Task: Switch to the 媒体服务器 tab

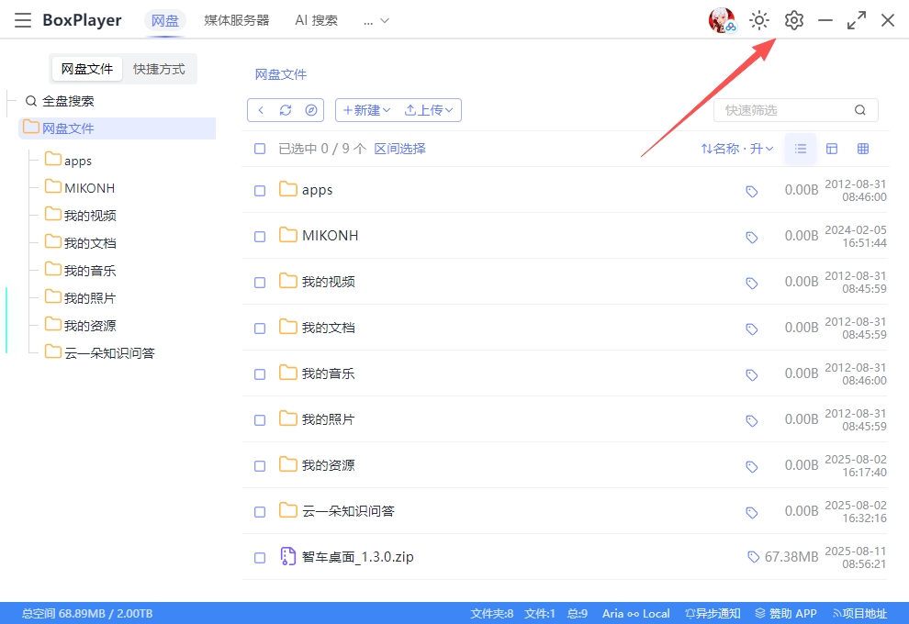Action: [x=237, y=21]
